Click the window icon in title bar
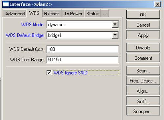This screenshot has height=120, width=164. point(6,4)
